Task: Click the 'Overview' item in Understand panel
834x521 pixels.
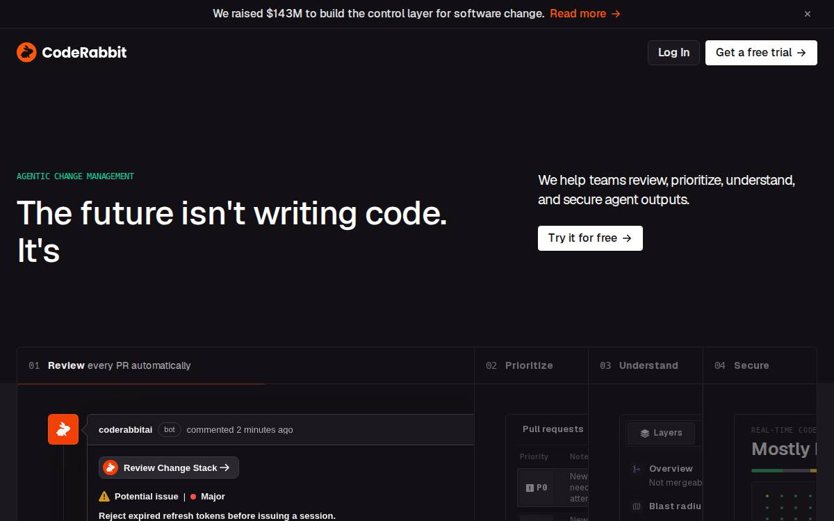Action: pos(671,469)
